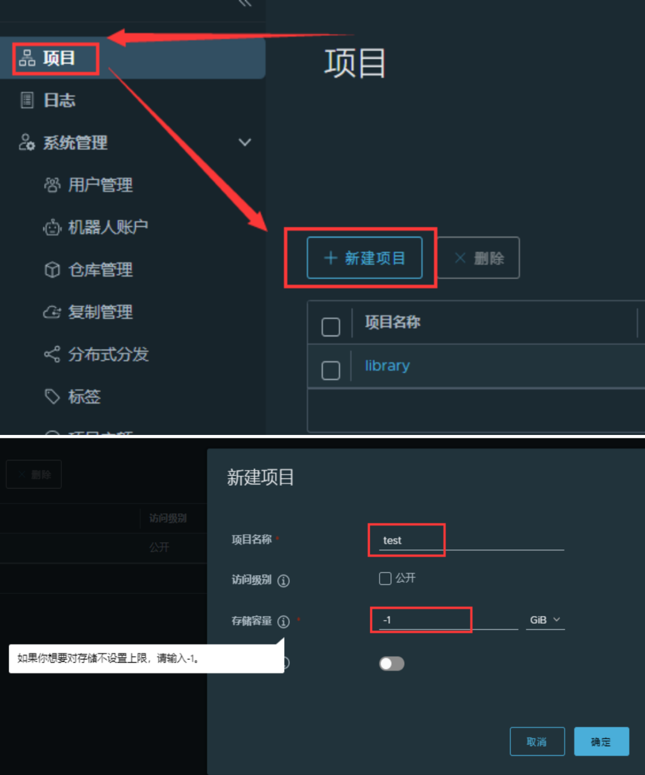The width and height of the screenshot is (645, 775).
Task: Click the User Management (用户管理) icon
Action: 52,185
